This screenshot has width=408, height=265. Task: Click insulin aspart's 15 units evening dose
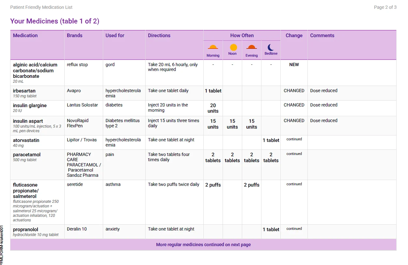pyautogui.click(x=252, y=124)
